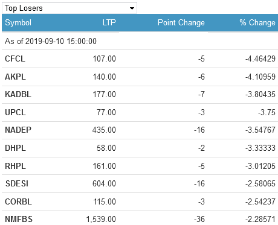
Task: Click CFCL percent change -4.46429
Action: pos(260,59)
